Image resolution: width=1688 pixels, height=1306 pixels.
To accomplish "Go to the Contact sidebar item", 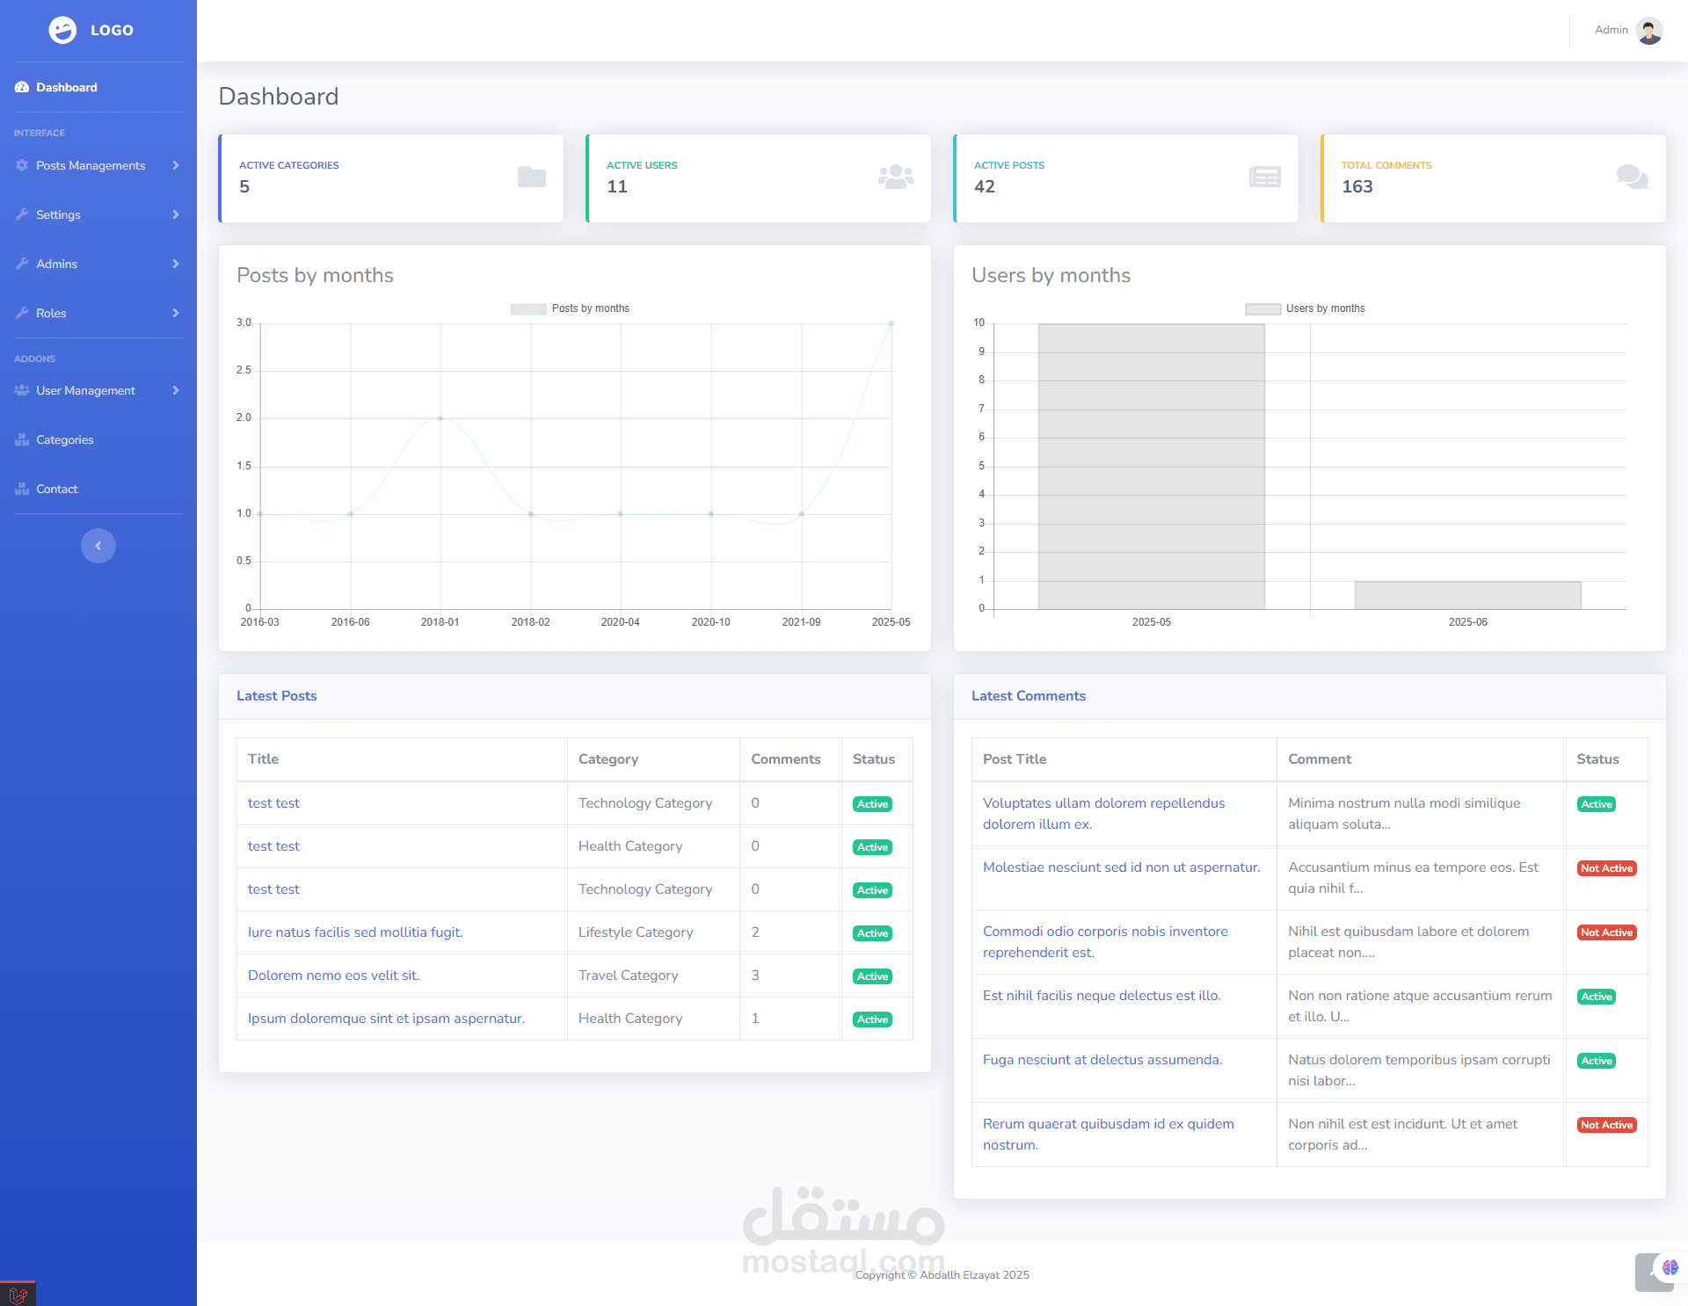I will point(56,489).
